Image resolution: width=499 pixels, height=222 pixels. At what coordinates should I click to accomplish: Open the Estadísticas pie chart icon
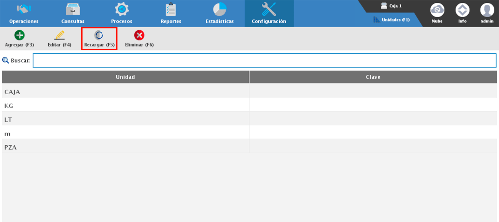click(220, 9)
